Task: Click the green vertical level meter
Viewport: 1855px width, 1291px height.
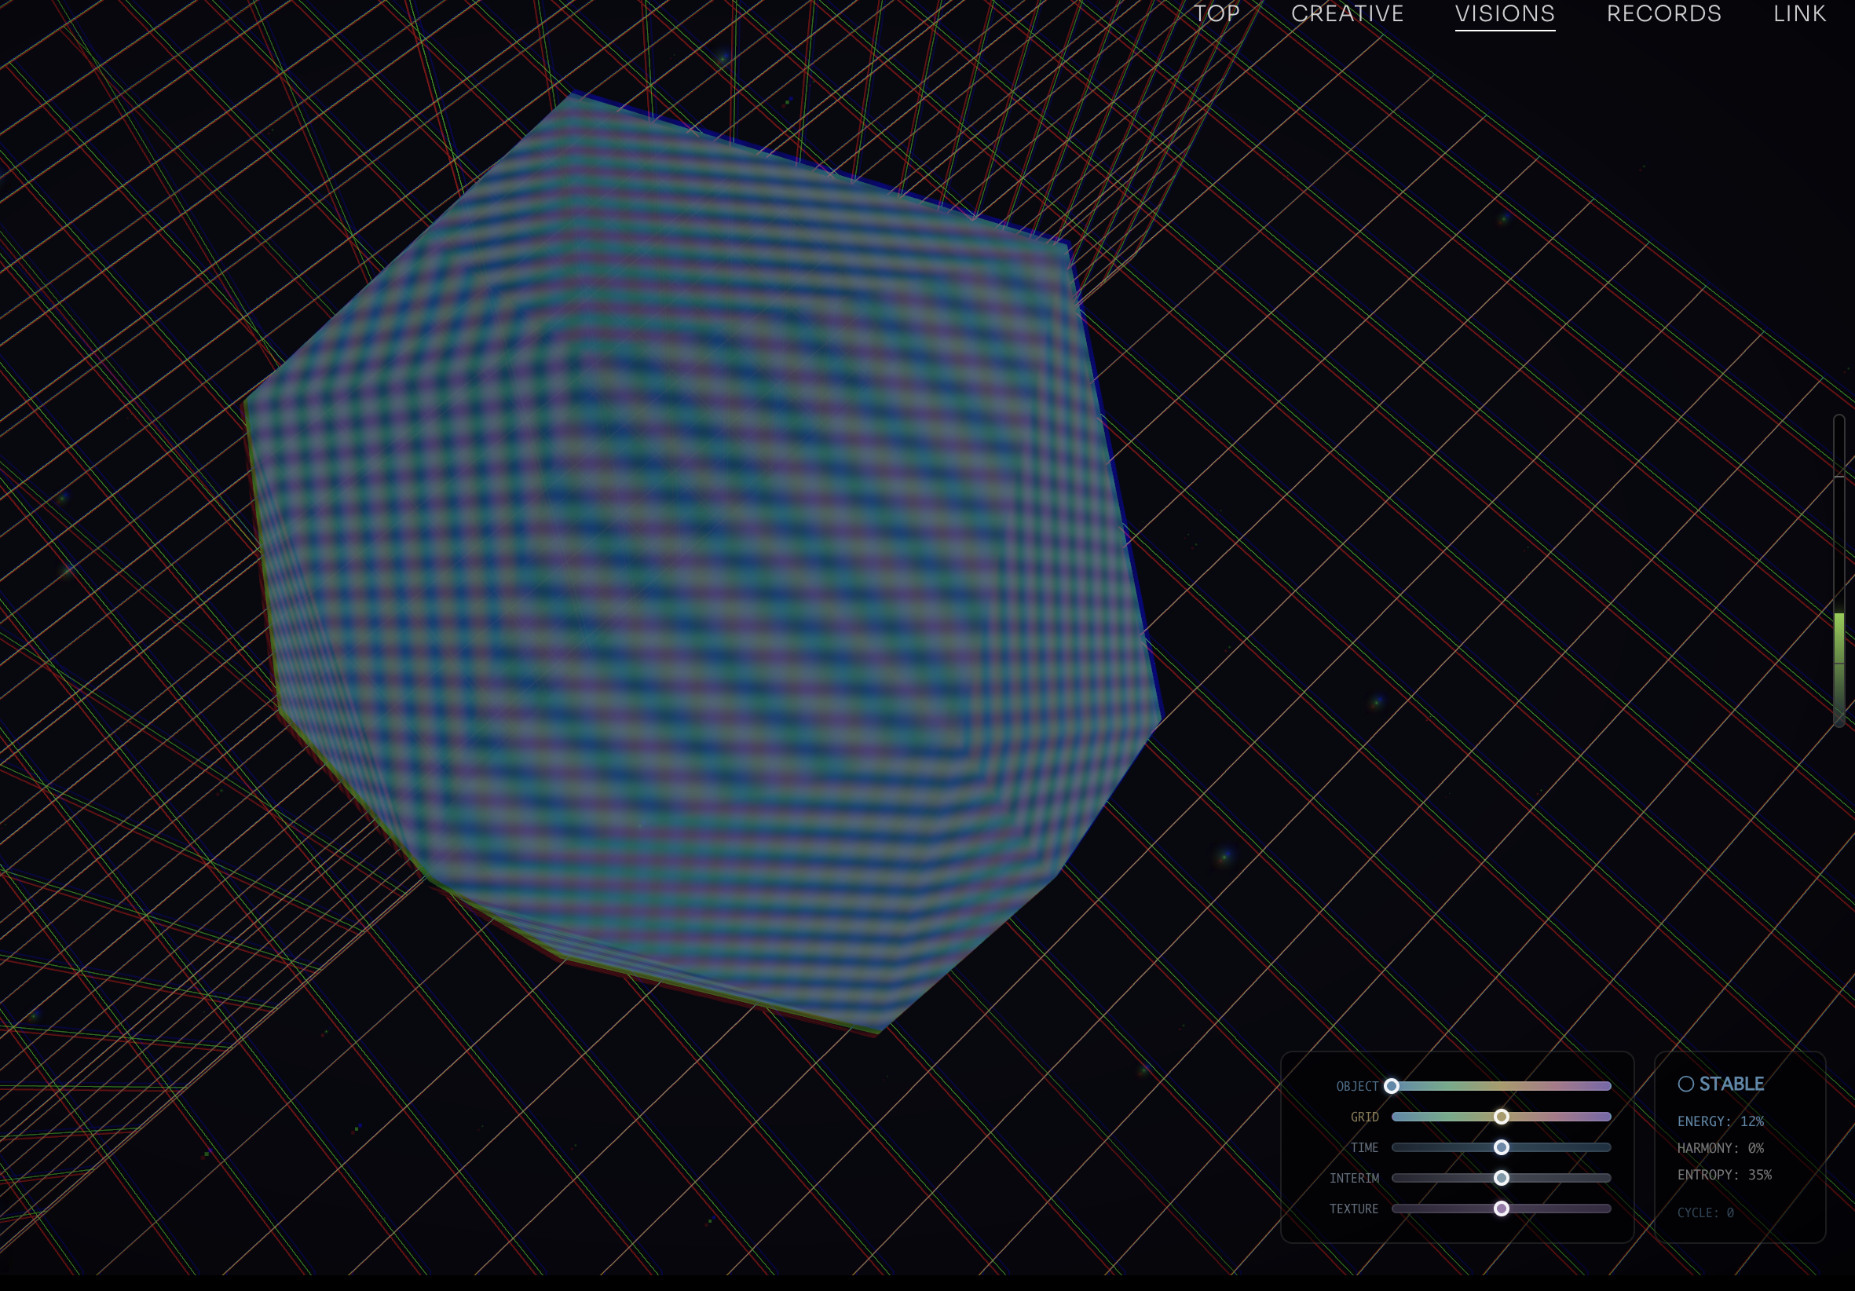Action: [x=1839, y=569]
